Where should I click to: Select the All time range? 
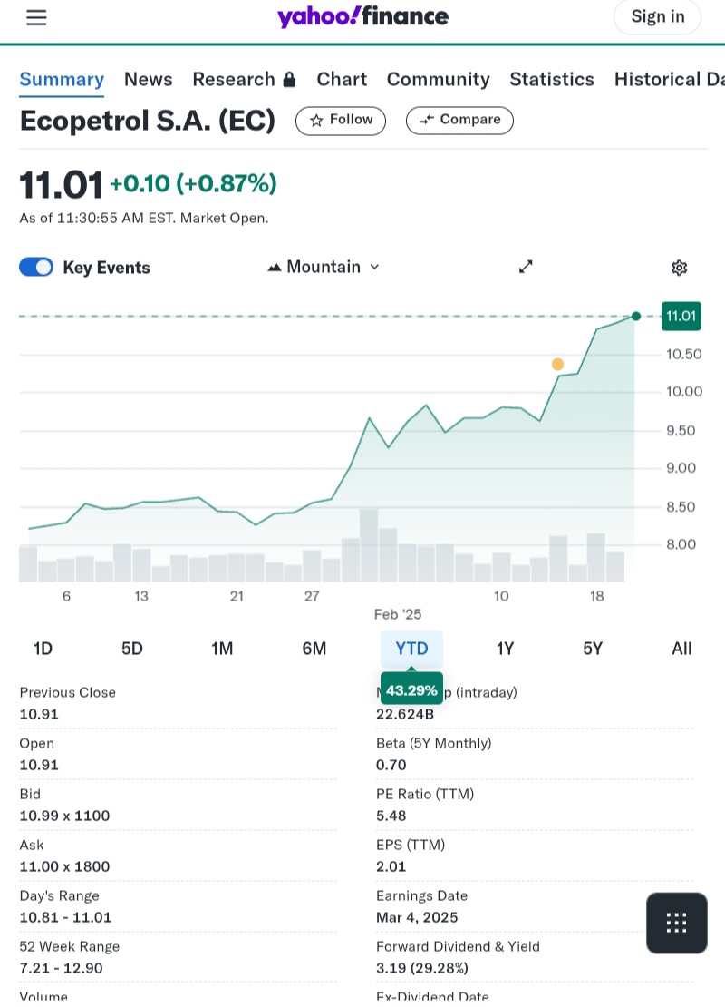(x=681, y=649)
